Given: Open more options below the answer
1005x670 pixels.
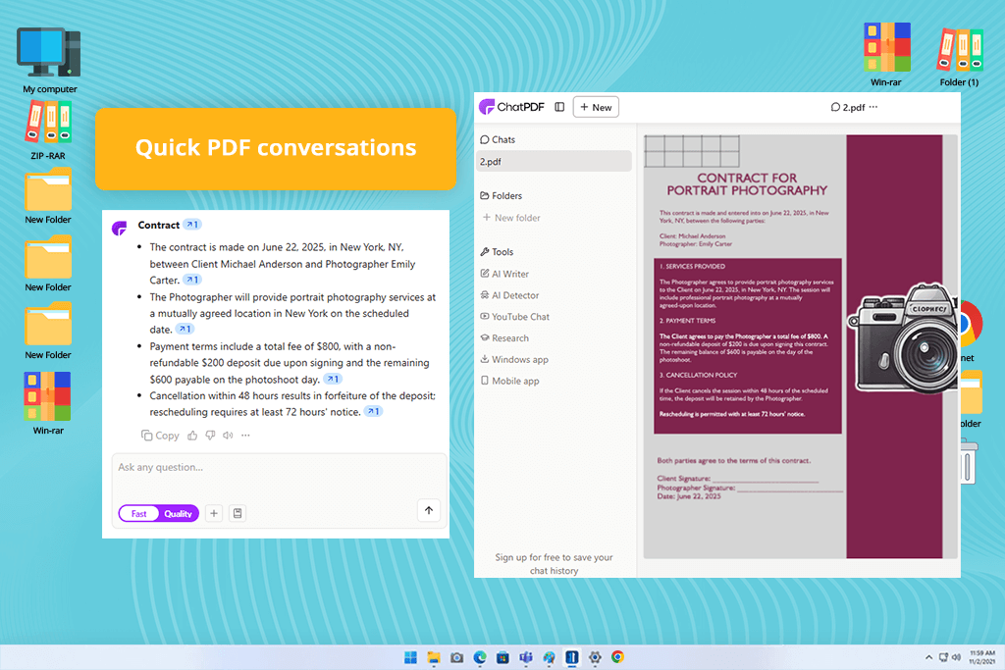Looking at the screenshot, I should coord(245,436).
